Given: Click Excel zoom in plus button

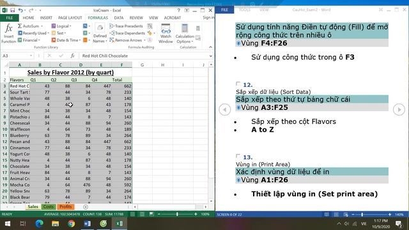Looking at the screenshot, I should (x=196, y=215).
